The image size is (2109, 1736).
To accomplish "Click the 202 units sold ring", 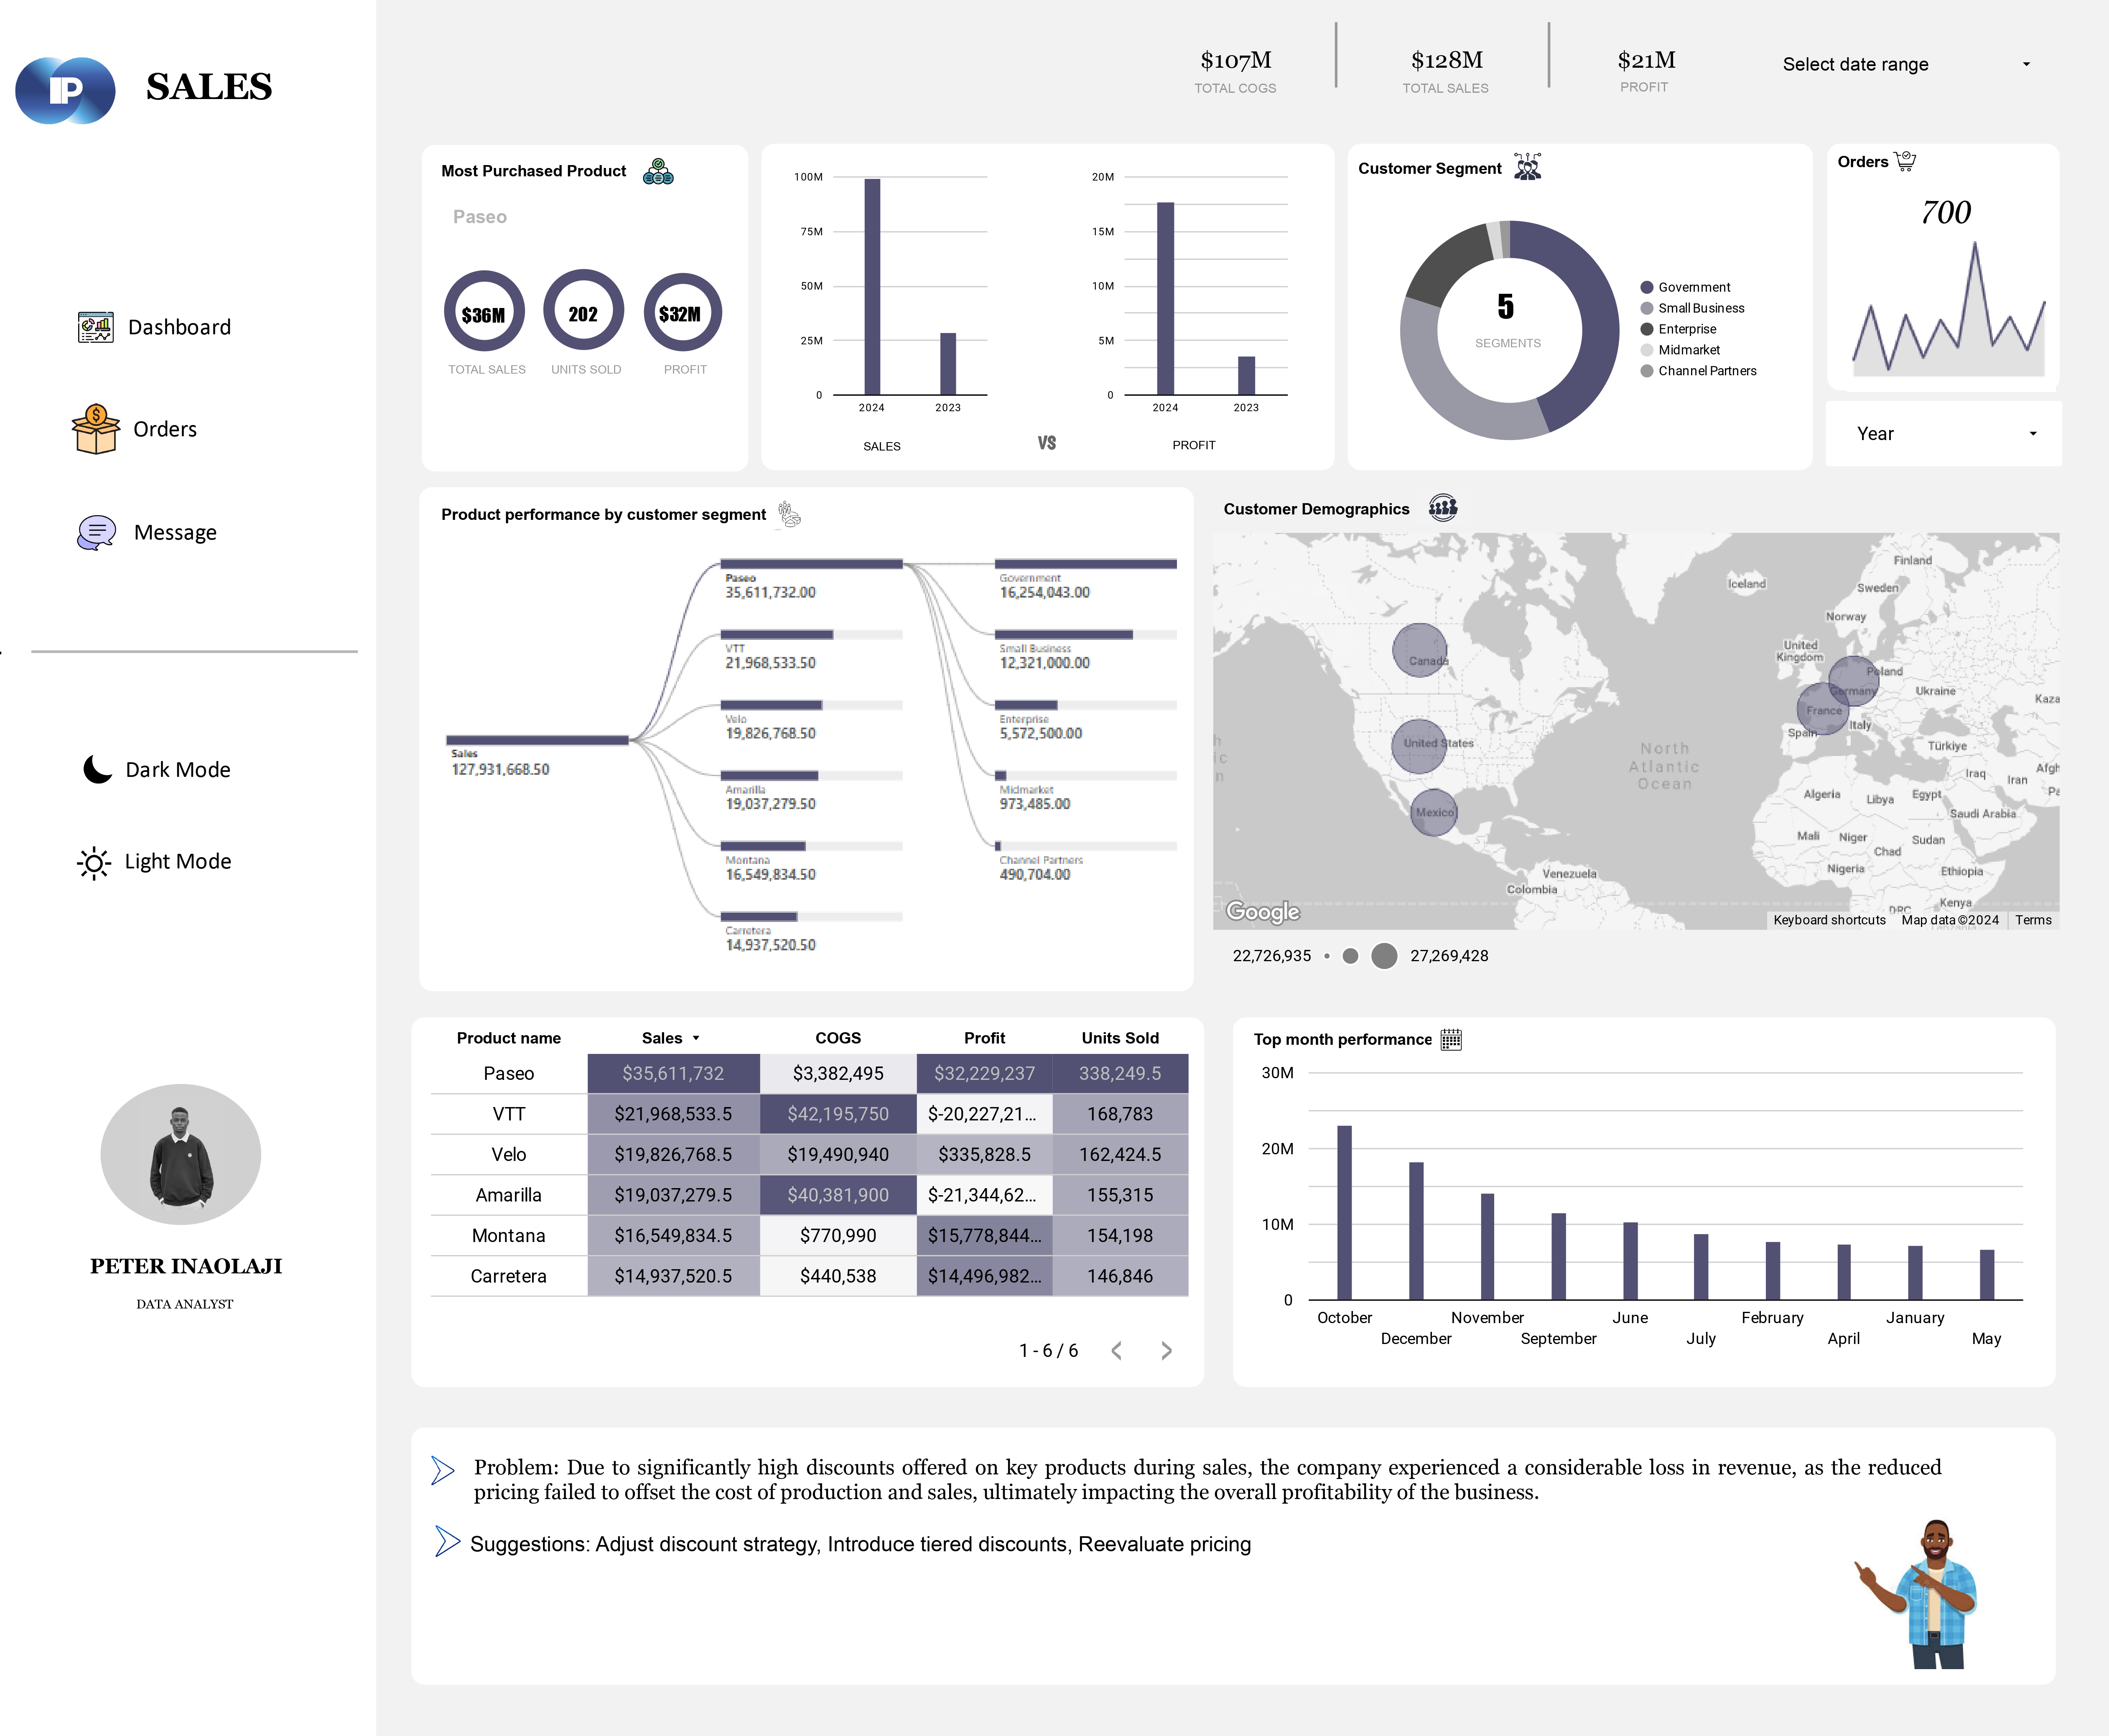I will [x=584, y=310].
